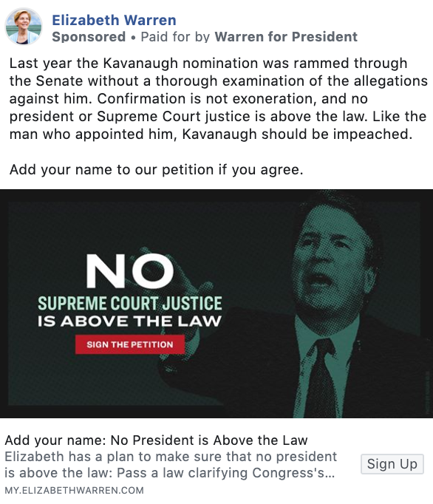Click the SUPREME COURT JUSTICE green text
This screenshot has width=433, height=504.
click(130, 304)
